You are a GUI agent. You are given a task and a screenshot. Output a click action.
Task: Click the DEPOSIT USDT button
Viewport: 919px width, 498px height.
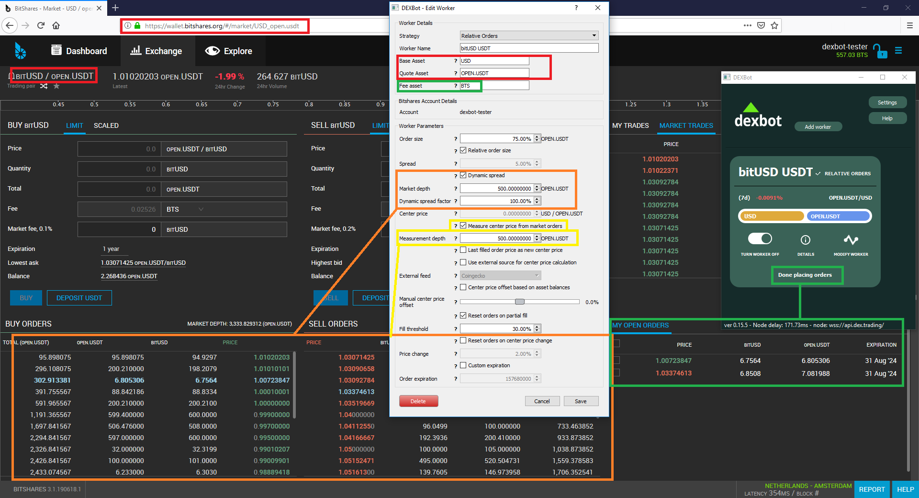79,298
